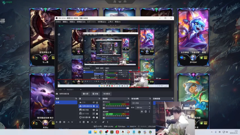Move source up with arrow icon
The width and height of the screenshot is (240, 135).
point(92,122)
